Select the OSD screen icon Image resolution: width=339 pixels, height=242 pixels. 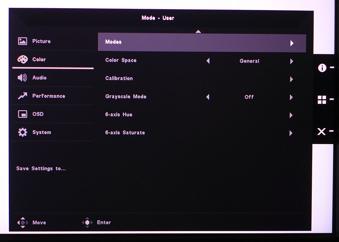coord(22,114)
